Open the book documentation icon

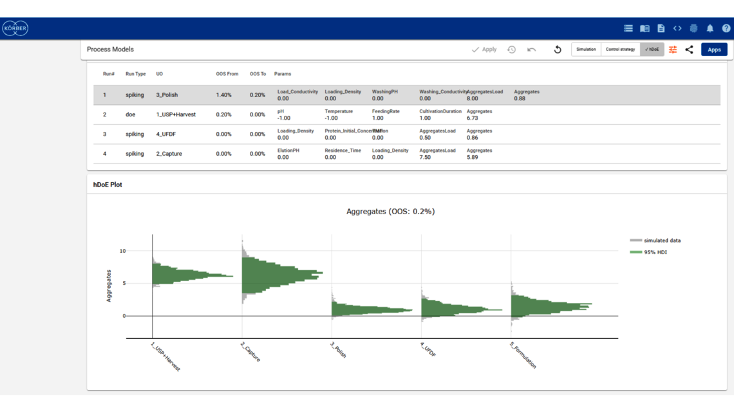click(x=645, y=28)
